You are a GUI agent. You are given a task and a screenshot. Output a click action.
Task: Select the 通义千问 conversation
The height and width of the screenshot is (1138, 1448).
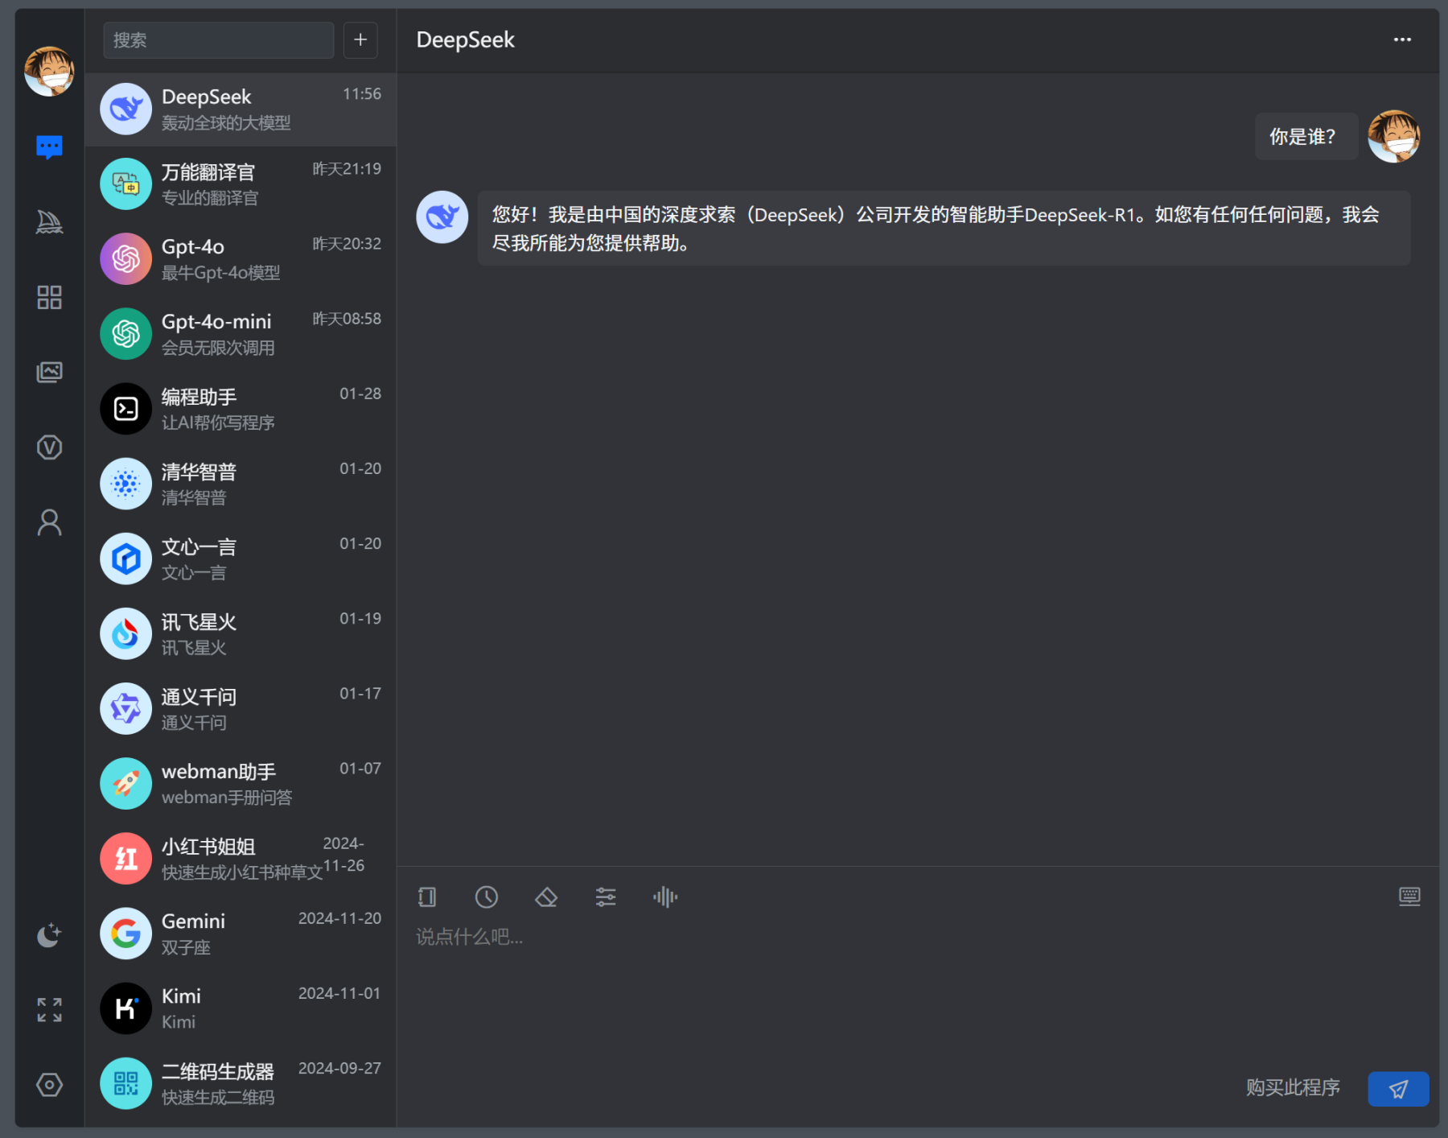click(x=241, y=708)
